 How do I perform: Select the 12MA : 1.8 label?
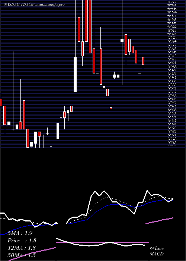click(x=22, y=248)
